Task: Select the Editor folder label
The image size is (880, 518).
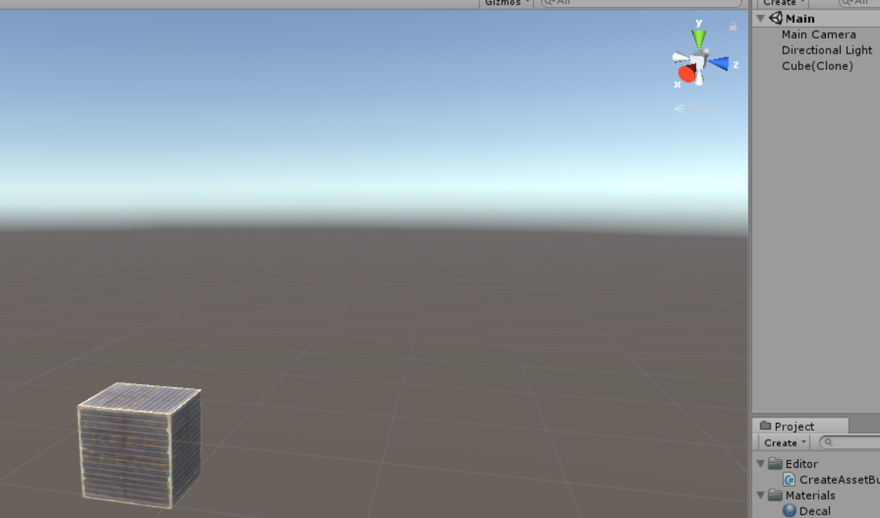Action: (801, 464)
